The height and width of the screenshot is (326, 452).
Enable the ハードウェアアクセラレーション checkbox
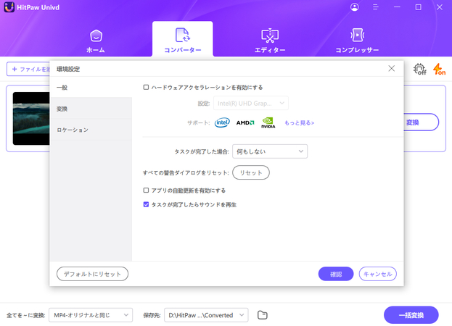[x=146, y=87]
